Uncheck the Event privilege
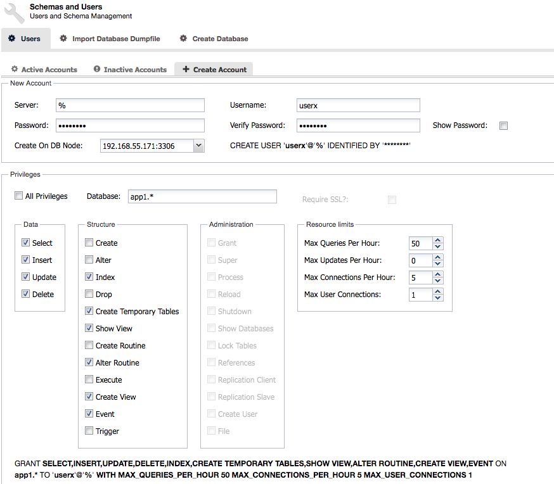 click(89, 414)
